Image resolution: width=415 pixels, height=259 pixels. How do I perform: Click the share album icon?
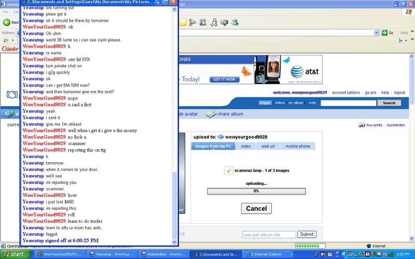211,114
